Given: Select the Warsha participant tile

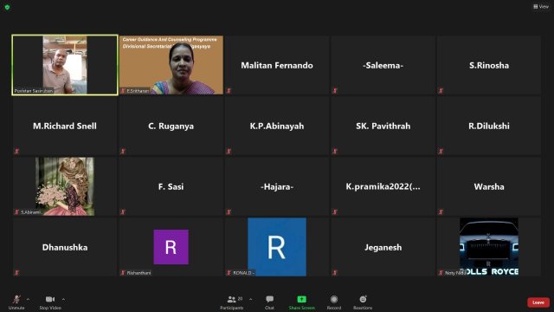Looking at the screenshot, I should (x=489, y=186).
